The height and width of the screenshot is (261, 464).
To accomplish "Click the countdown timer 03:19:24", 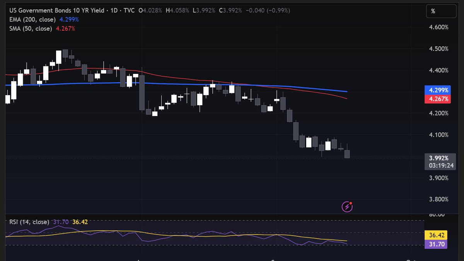I will pos(441,165).
